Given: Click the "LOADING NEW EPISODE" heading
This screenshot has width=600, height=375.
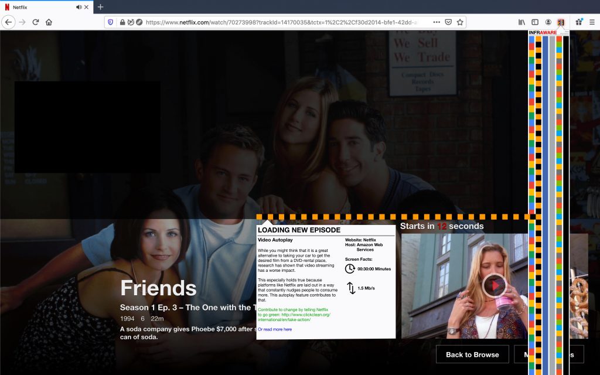Looking at the screenshot, I should 299,230.
